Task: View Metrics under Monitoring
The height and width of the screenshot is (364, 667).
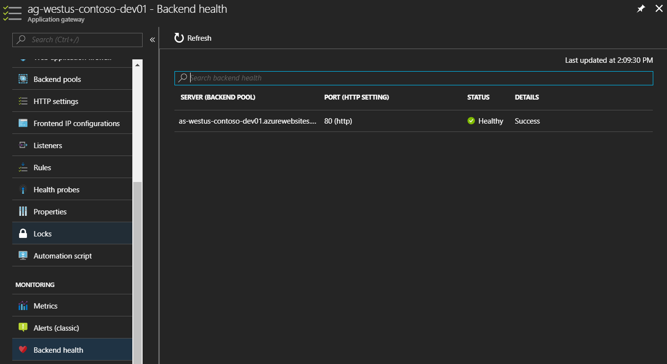Action: click(x=73, y=306)
